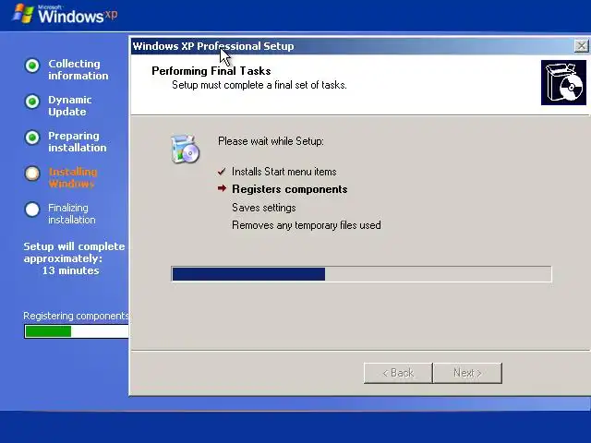The width and height of the screenshot is (591, 443).
Task: Select the Preparing installation step indicator
Action: tap(32, 138)
